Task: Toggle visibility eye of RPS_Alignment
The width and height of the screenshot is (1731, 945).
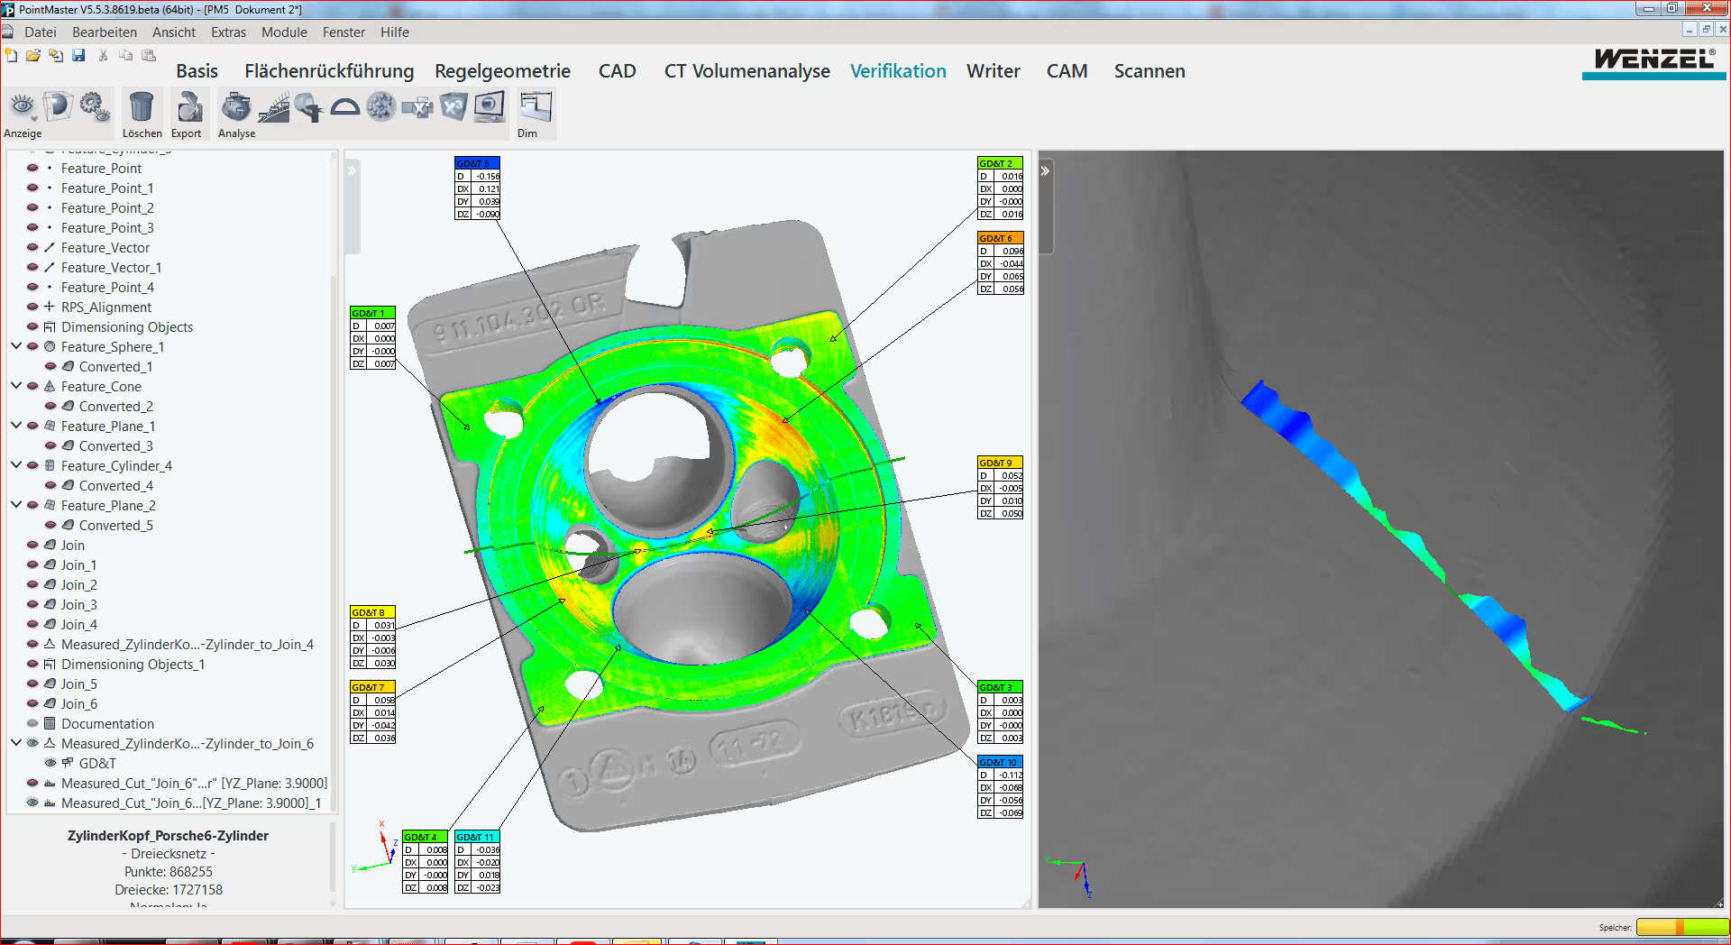Action: click(32, 307)
